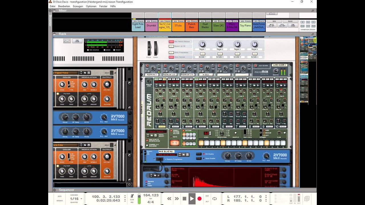Open the Erzeugen menu

point(78,6)
